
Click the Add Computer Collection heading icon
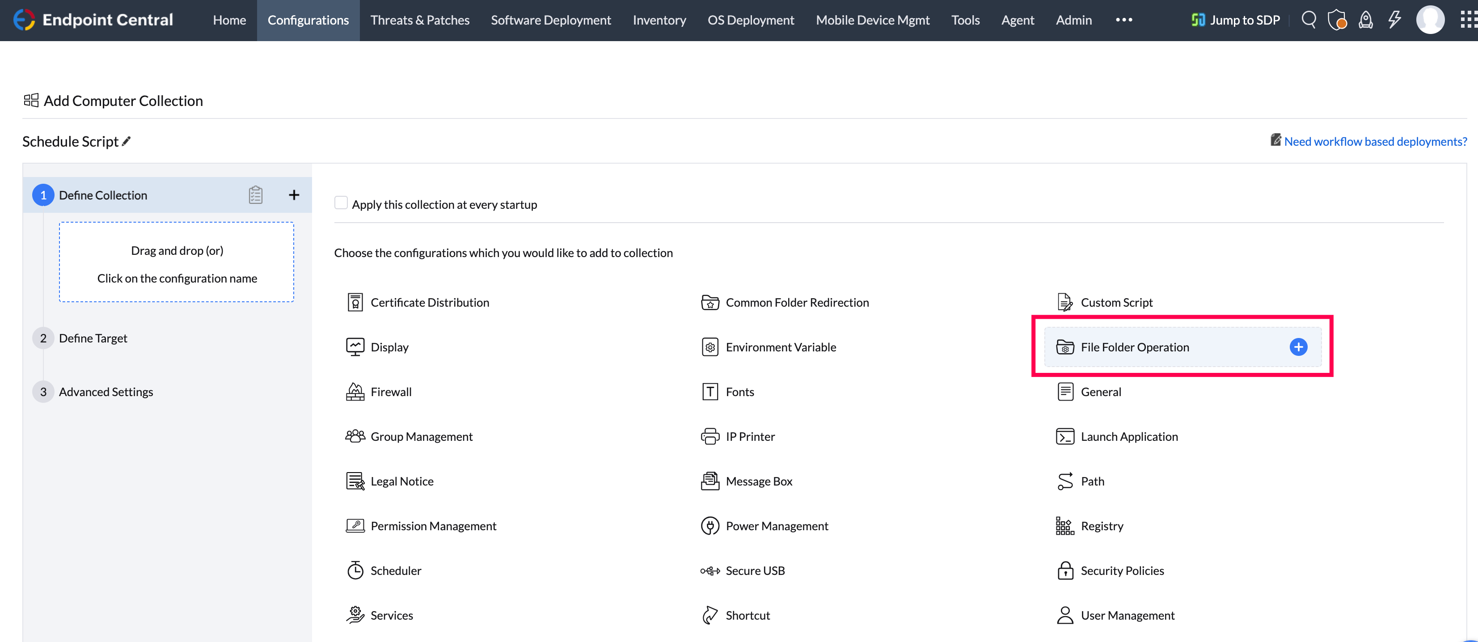(x=31, y=101)
